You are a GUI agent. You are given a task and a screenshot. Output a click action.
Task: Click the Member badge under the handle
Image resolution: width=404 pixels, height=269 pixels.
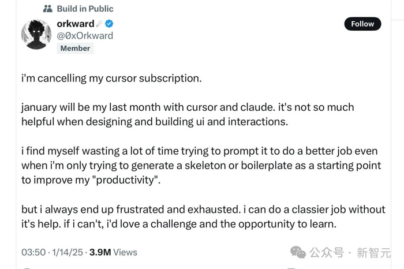point(75,48)
